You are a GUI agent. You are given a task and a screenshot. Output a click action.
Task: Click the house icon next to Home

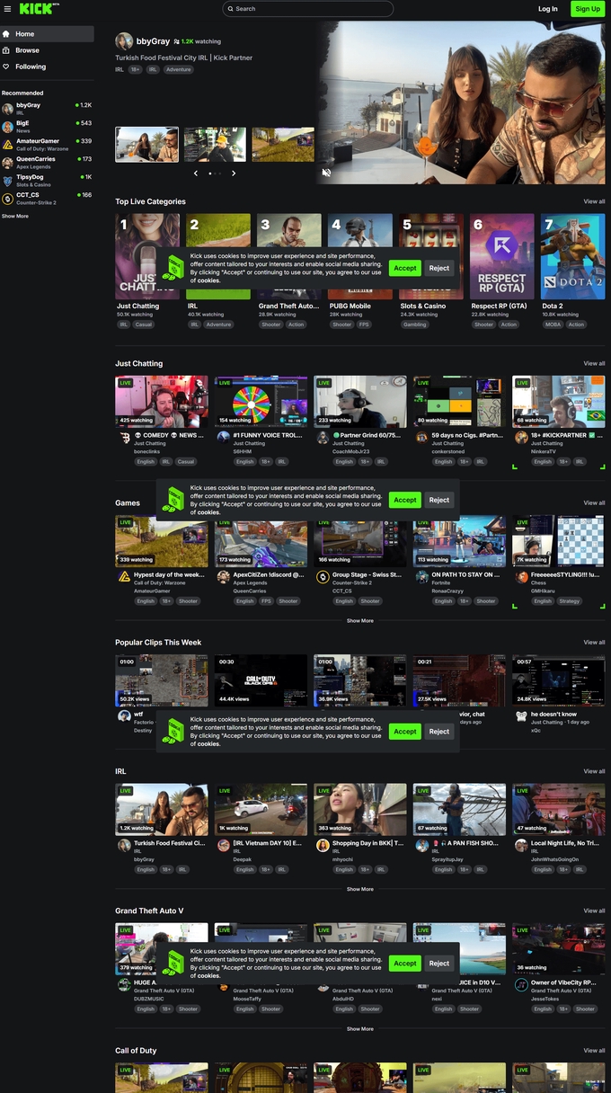pyautogui.click(x=7, y=34)
